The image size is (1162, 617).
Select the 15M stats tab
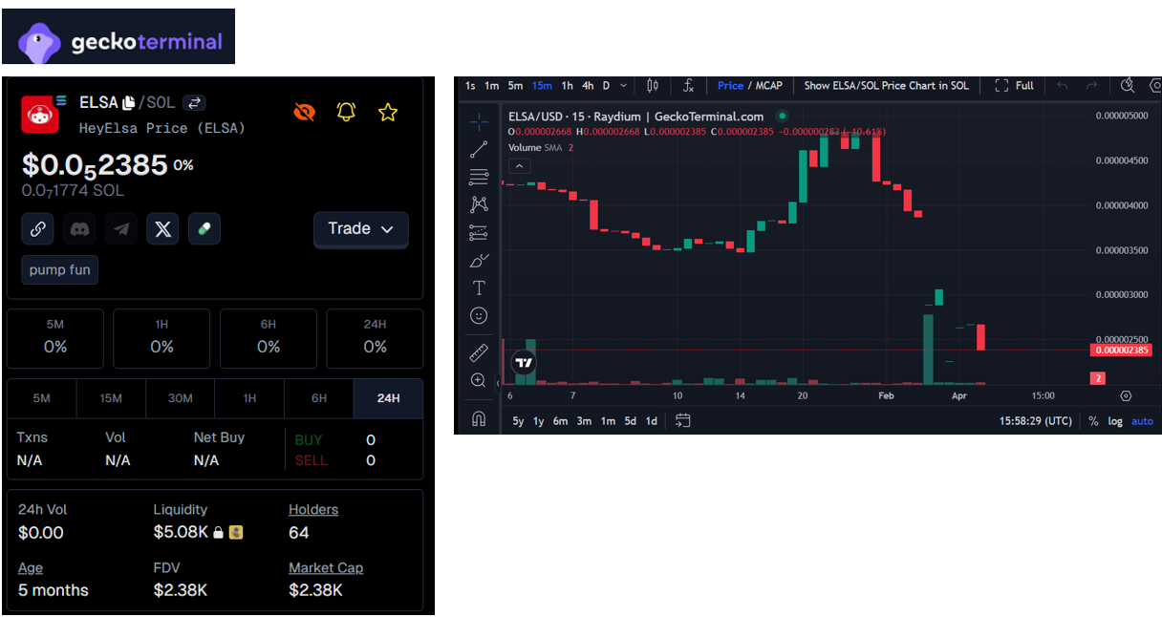pos(111,398)
